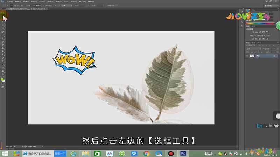Image resolution: width=280 pixels, height=157 pixels.
Task: Switch to the 通道 (Channels) tab
Action: [x=253, y=43]
